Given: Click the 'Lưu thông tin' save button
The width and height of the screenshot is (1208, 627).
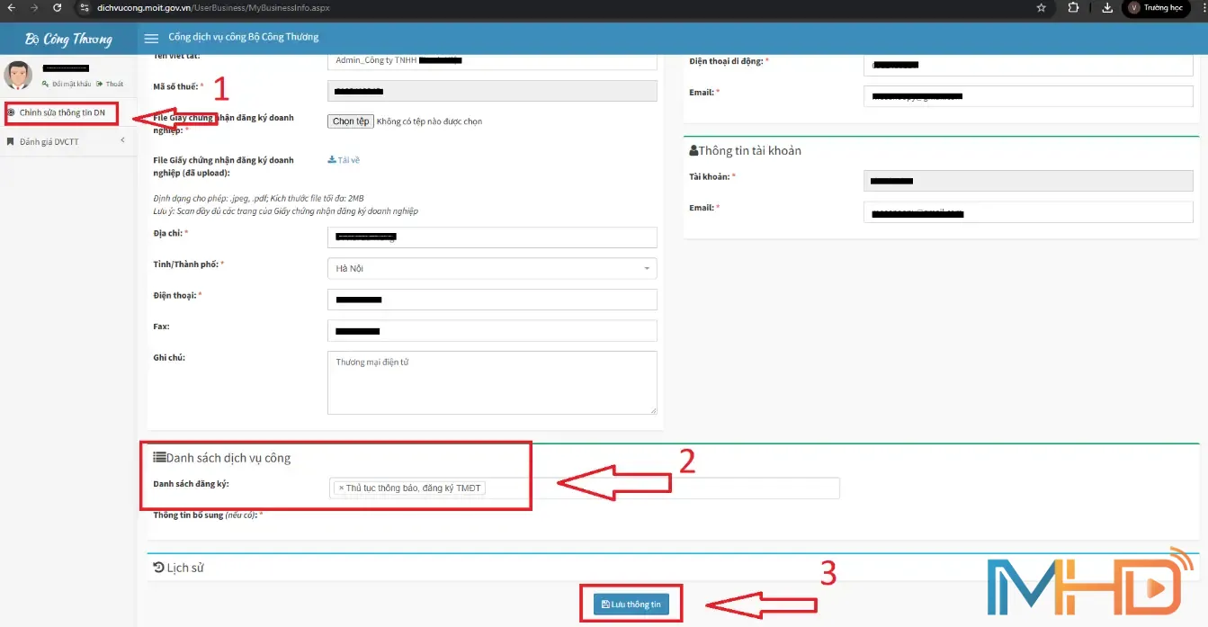Looking at the screenshot, I should point(631,605).
